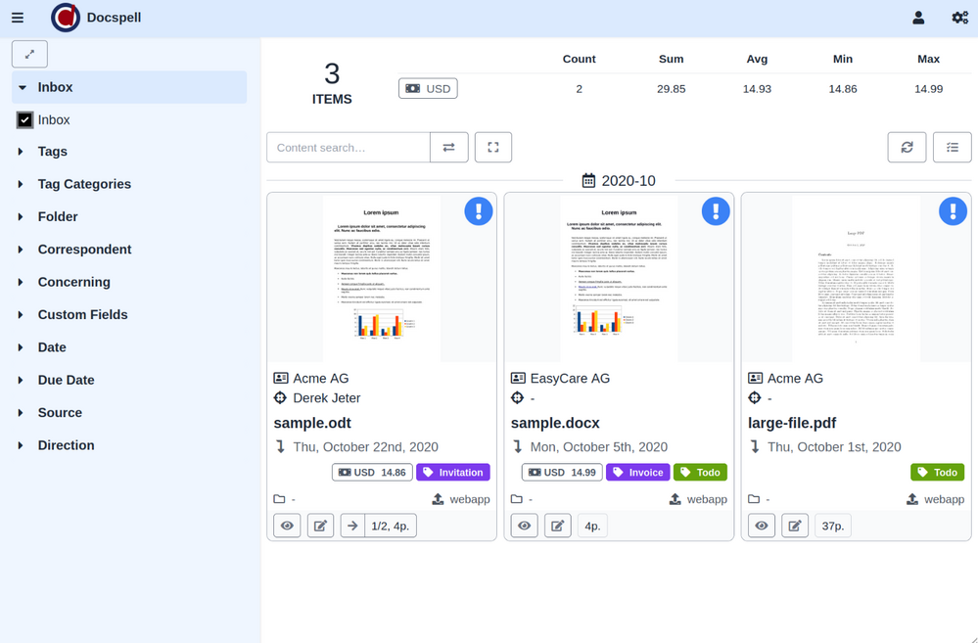The width and height of the screenshot is (978, 643).
Task: Open the settings gears icon
Action: click(959, 18)
